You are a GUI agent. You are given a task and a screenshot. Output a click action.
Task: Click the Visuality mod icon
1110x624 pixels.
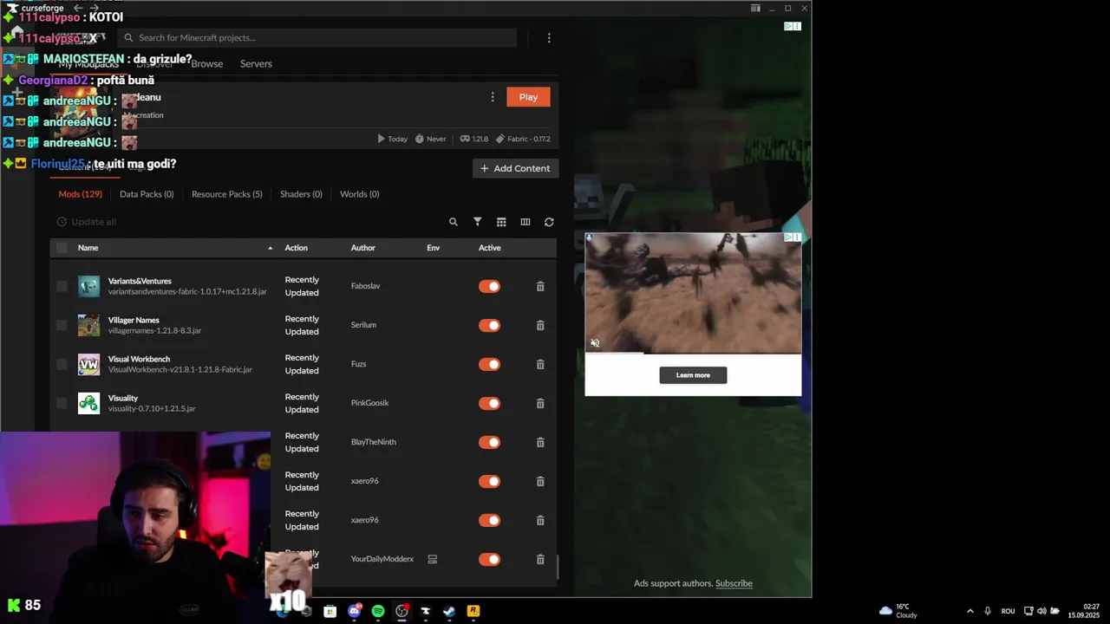pos(88,403)
